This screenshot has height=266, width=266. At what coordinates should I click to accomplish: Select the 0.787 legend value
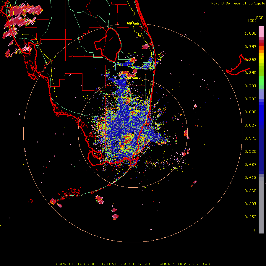[x=250, y=86]
